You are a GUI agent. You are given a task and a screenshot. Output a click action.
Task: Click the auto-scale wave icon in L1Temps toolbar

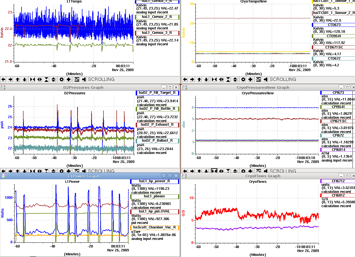(x=77, y=80)
